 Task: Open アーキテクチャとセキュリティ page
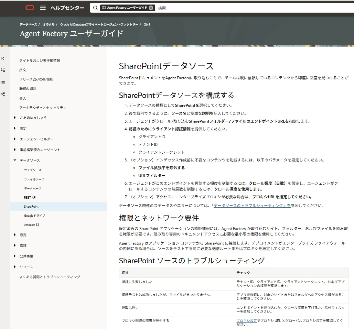click(43, 108)
